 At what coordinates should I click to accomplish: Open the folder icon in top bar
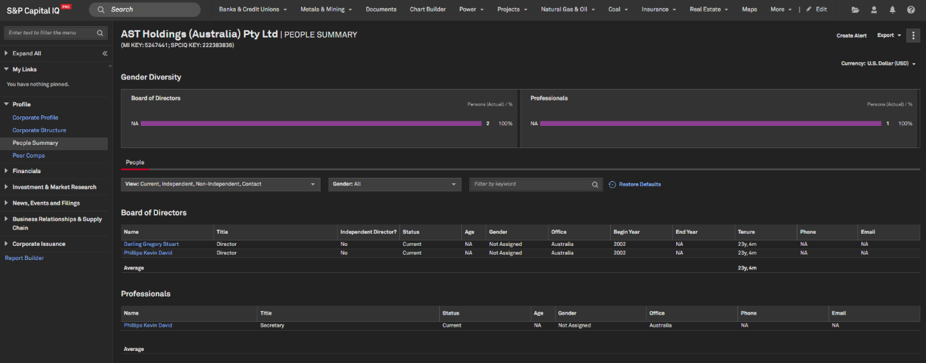point(855,9)
